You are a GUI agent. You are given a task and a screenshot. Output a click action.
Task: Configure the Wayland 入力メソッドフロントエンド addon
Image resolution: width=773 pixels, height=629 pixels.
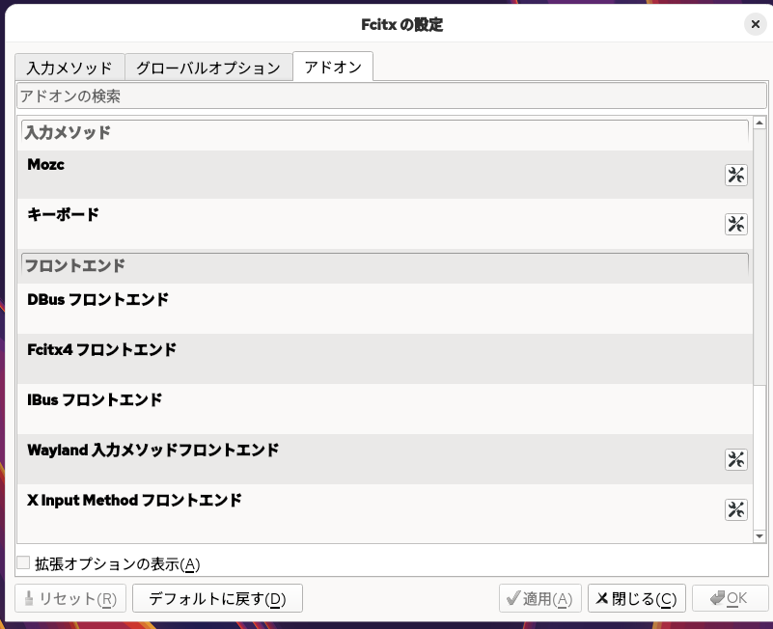coord(735,459)
